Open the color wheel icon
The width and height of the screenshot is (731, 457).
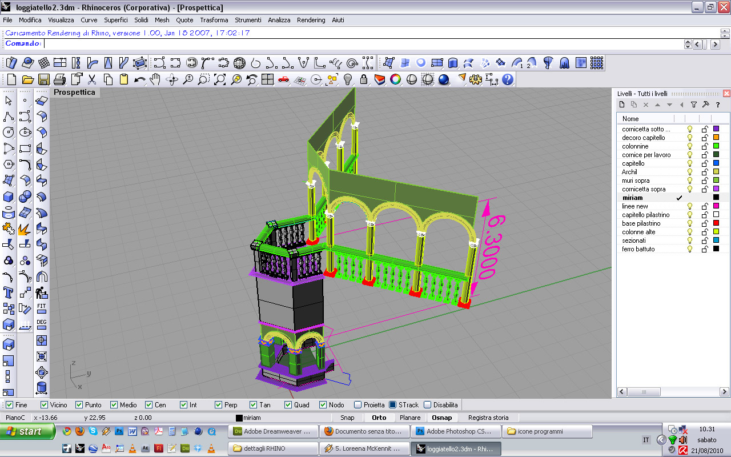[x=395, y=79]
